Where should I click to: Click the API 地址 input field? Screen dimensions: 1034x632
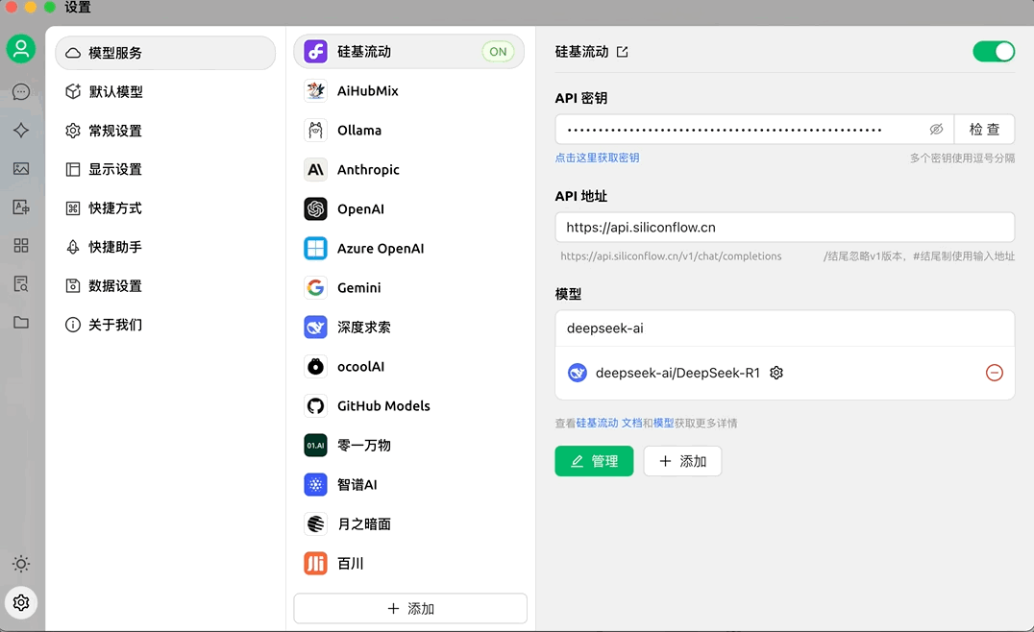coord(784,228)
